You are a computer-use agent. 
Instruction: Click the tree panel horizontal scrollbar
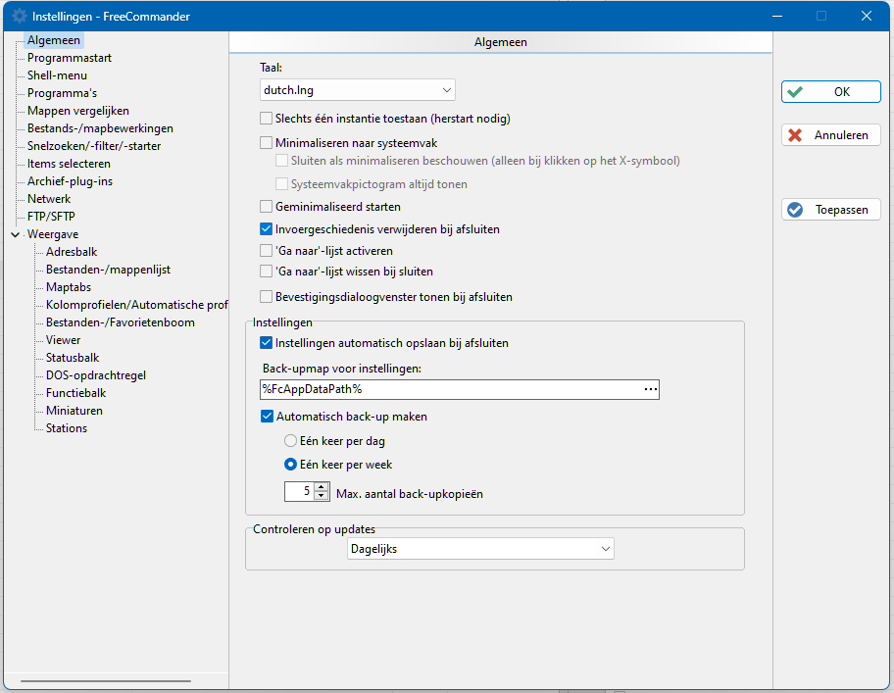(106, 680)
